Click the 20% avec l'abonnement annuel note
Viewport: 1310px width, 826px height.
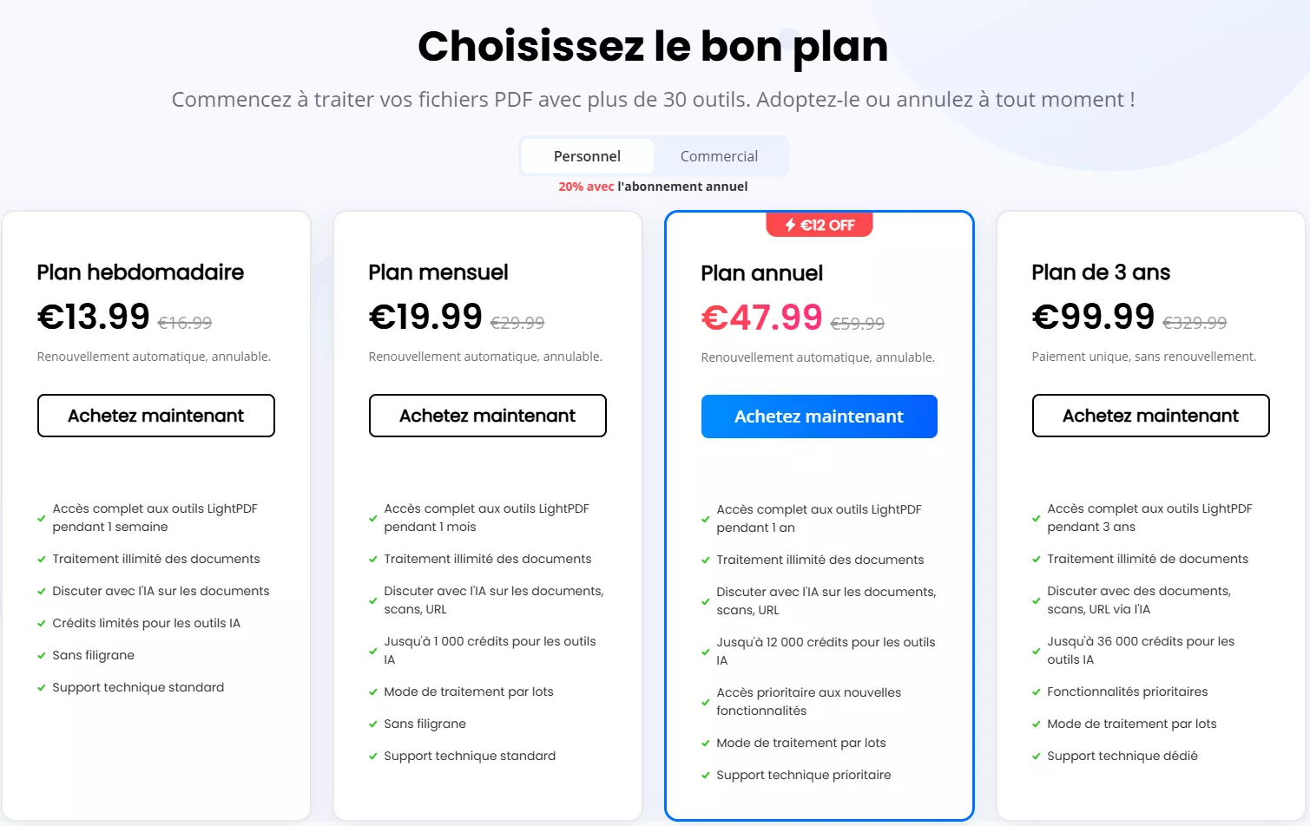click(x=653, y=187)
